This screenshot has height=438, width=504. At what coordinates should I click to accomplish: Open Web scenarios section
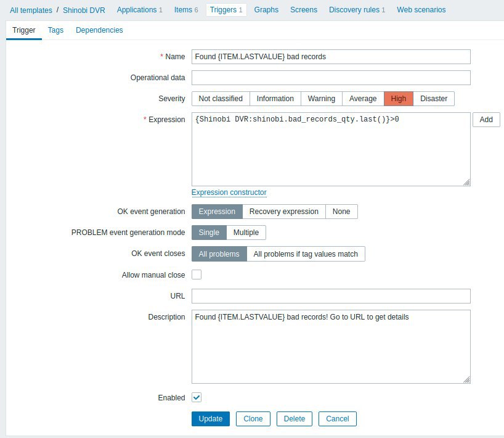click(x=421, y=10)
